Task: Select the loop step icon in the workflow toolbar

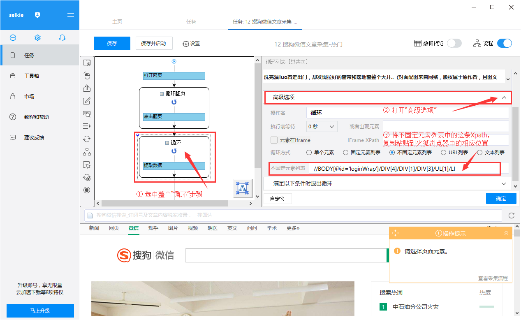Action: (87, 139)
